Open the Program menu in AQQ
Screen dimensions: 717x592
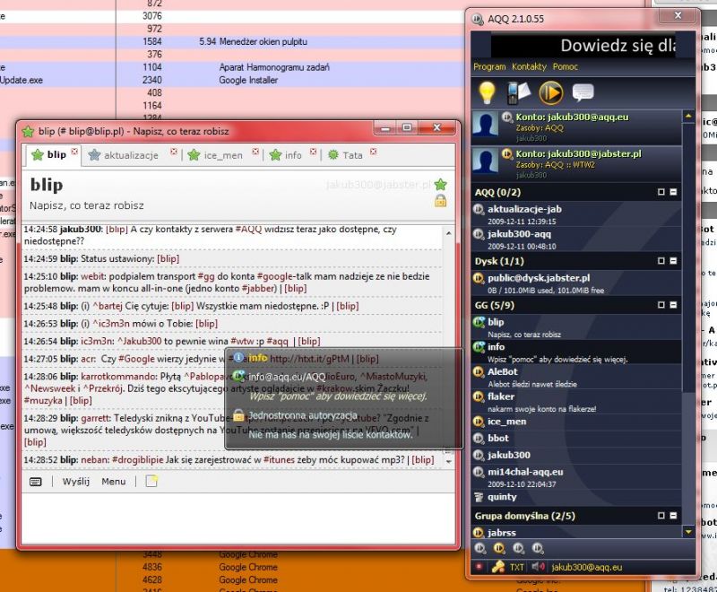pos(489,66)
